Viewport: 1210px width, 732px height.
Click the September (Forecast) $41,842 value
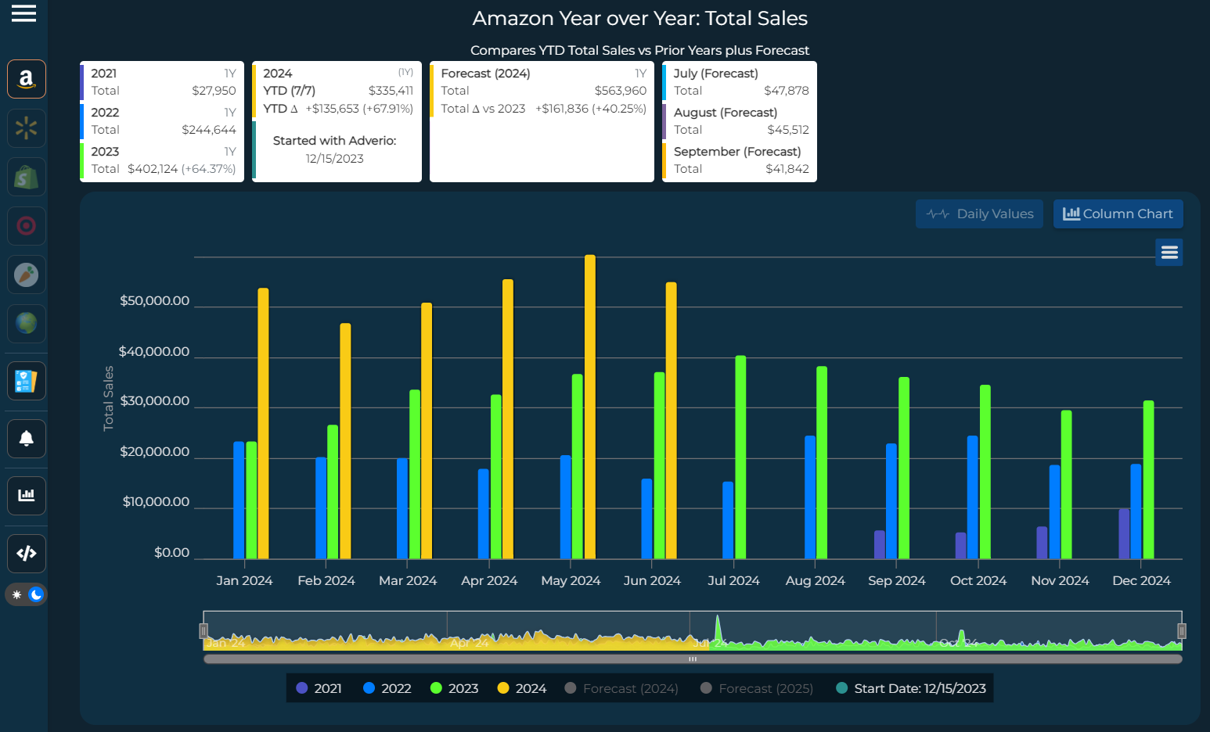click(x=787, y=169)
